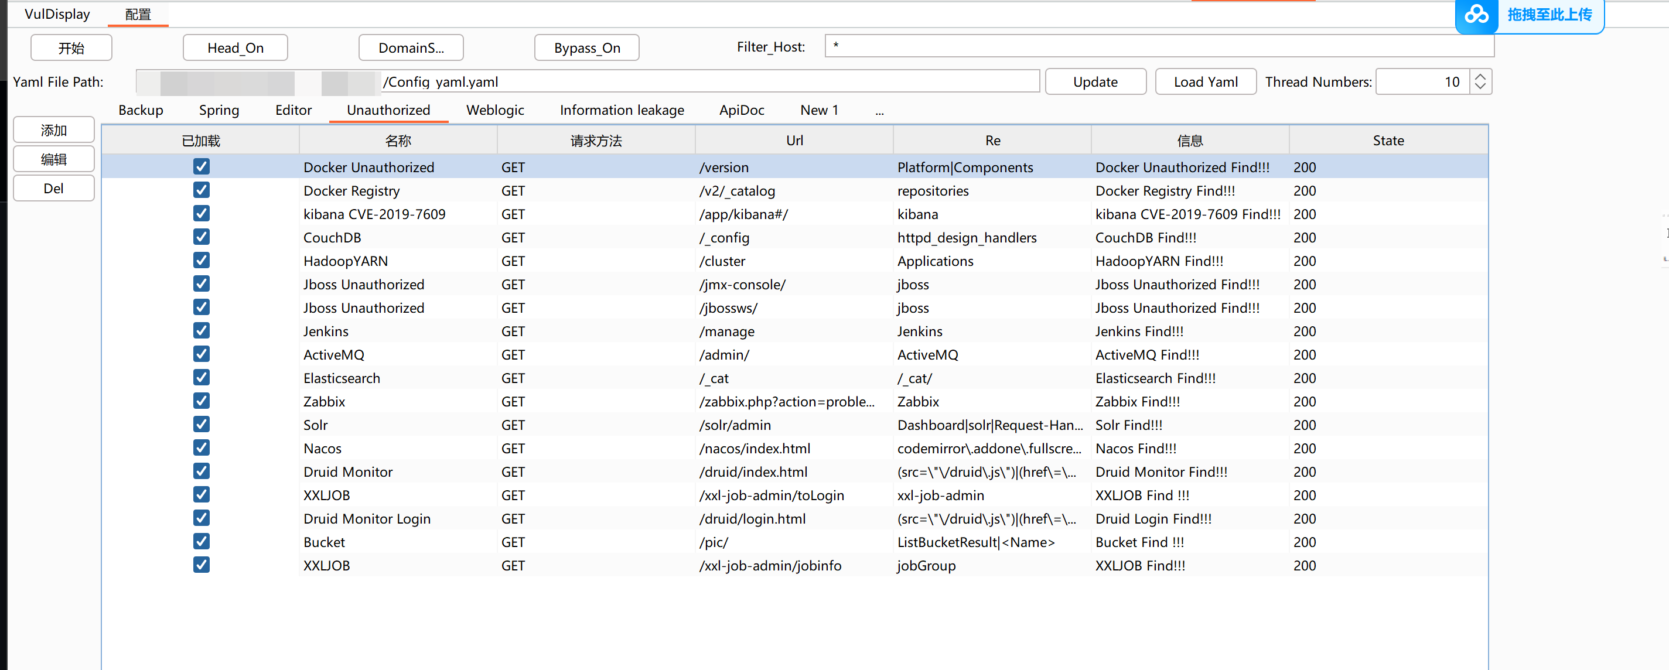Click 'Nacos Find!!!' info cell
The image size is (1669, 670).
[x=1190, y=449]
